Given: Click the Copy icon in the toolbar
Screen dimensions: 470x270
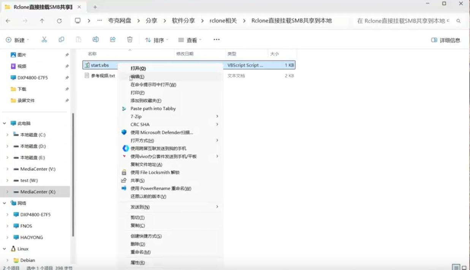Looking at the screenshot, I should point(61,39).
